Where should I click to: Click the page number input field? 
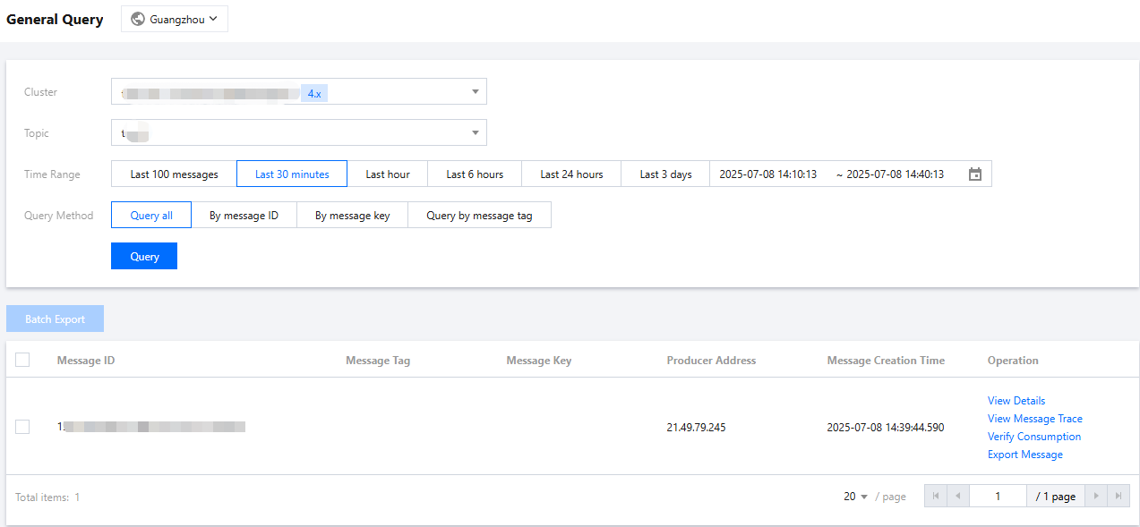click(998, 497)
